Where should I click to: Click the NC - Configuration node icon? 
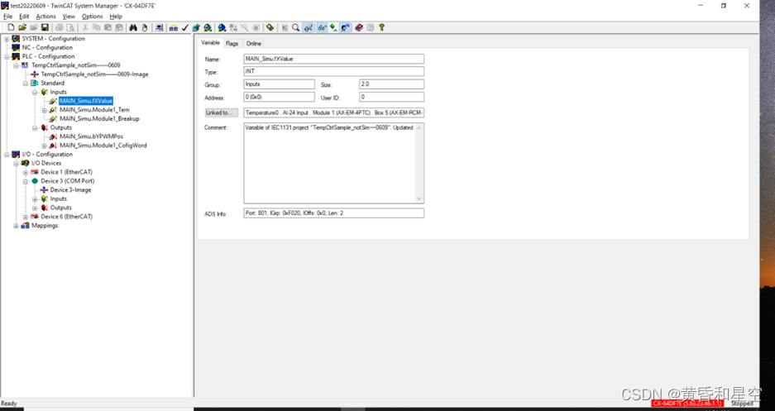16,47
